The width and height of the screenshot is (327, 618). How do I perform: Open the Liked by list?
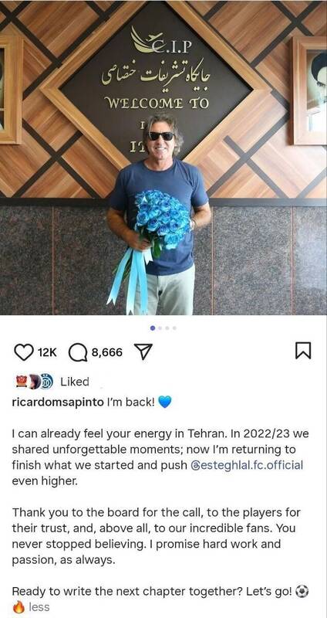coord(75,382)
